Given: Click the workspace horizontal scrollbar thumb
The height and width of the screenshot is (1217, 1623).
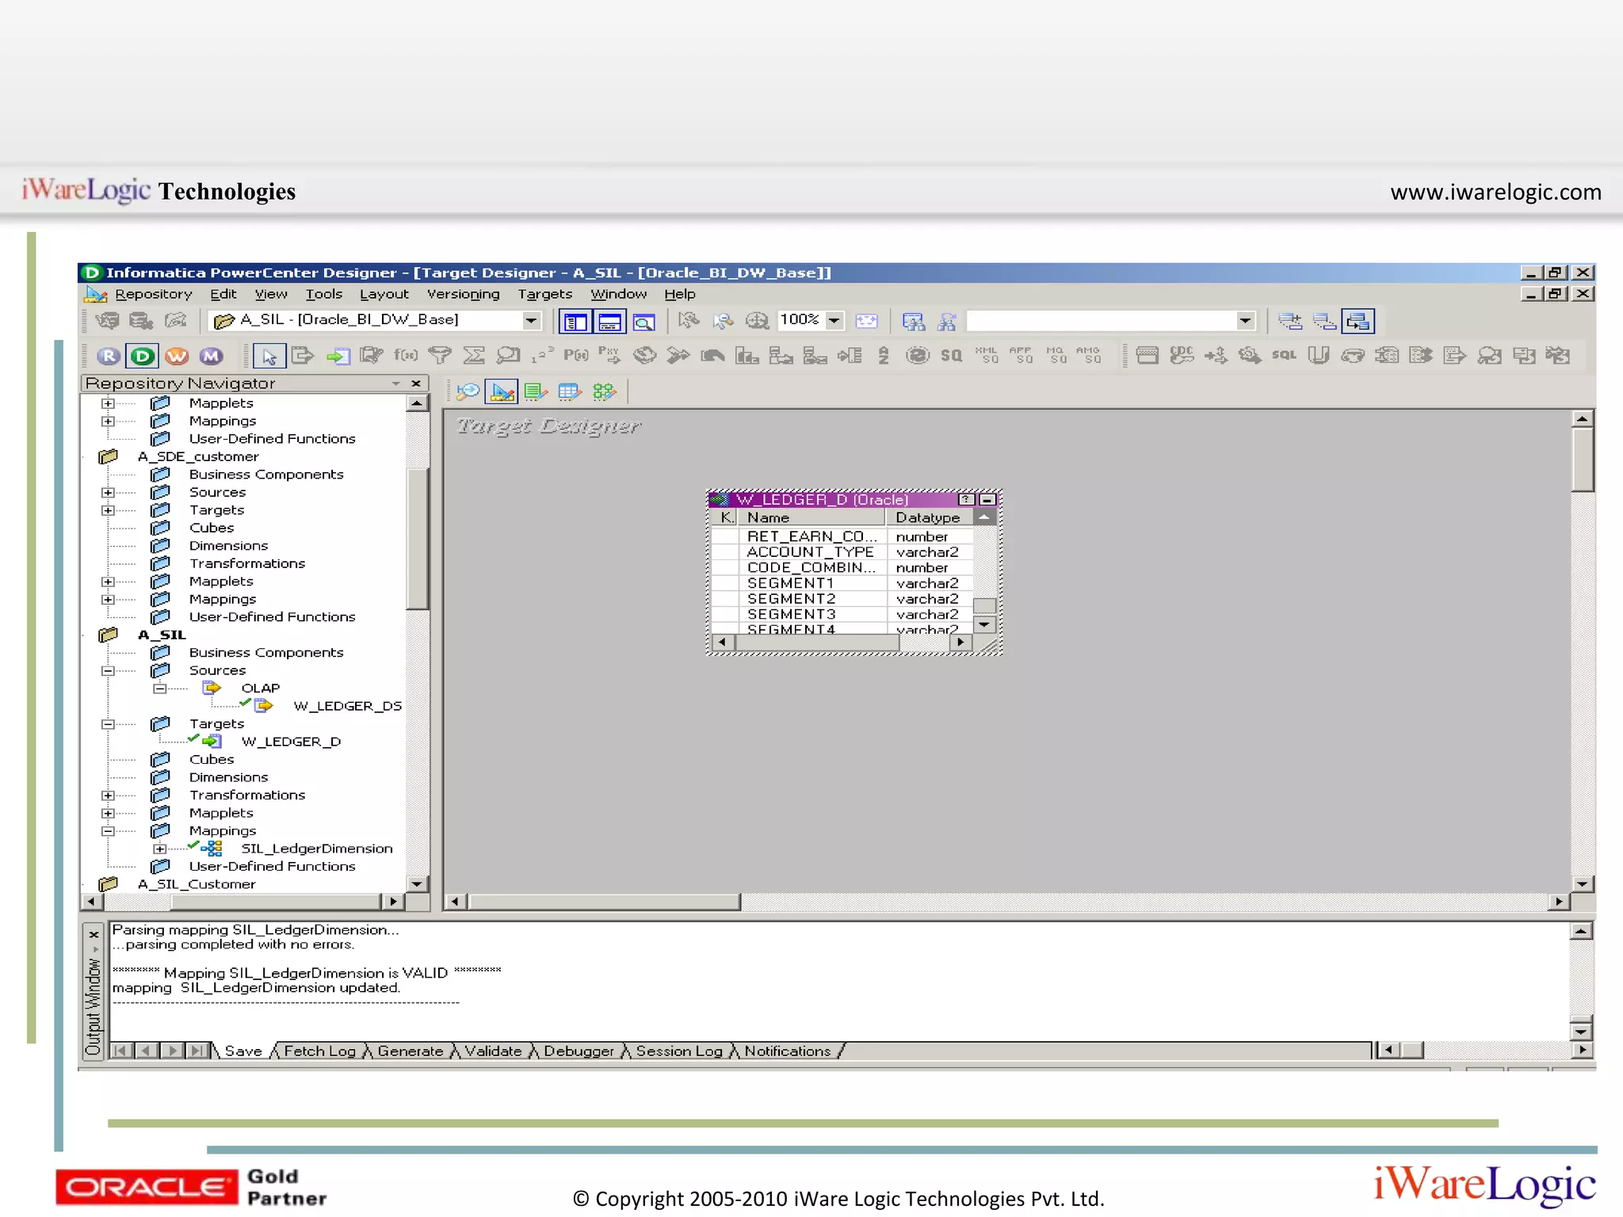Looking at the screenshot, I should (x=602, y=902).
